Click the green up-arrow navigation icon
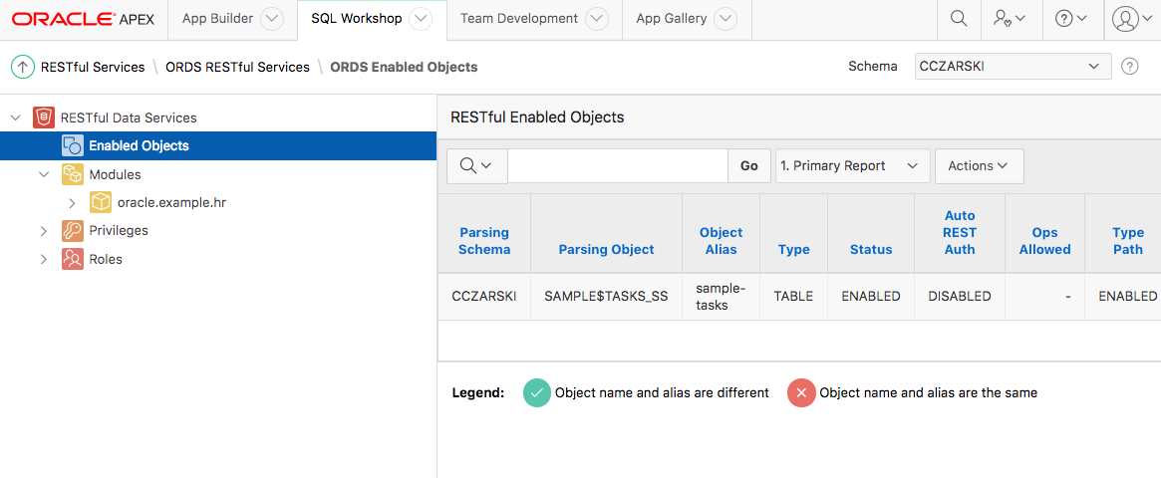 pos(22,67)
